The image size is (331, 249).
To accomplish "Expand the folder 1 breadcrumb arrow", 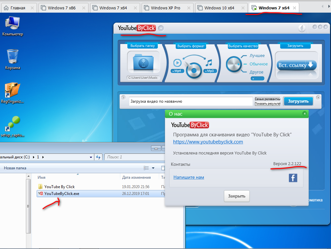I will click(x=43, y=157).
